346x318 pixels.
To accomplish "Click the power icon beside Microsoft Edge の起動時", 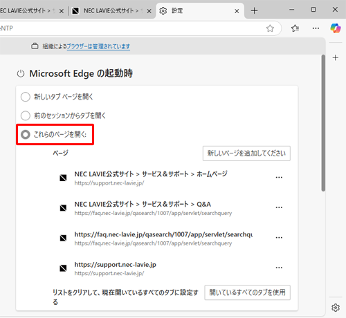I will 21,74.
